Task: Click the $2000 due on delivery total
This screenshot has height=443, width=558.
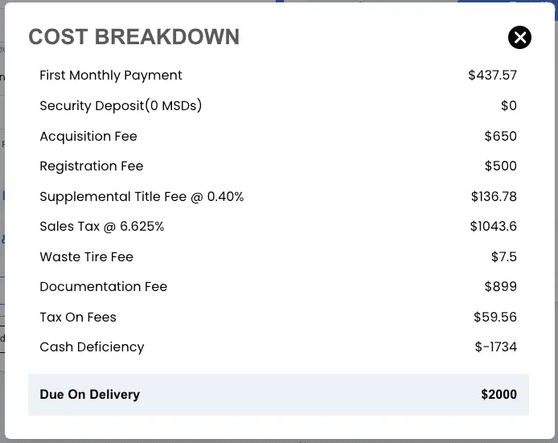Action: pyautogui.click(x=499, y=394)
